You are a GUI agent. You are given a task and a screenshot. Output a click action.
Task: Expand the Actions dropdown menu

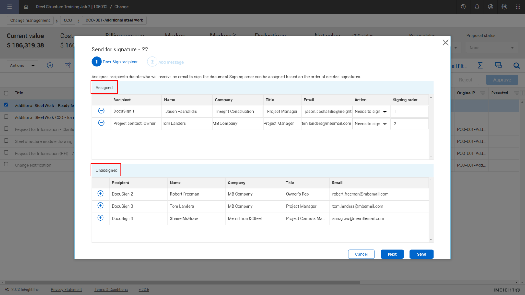pyautogui.click(x=22, y=66)
